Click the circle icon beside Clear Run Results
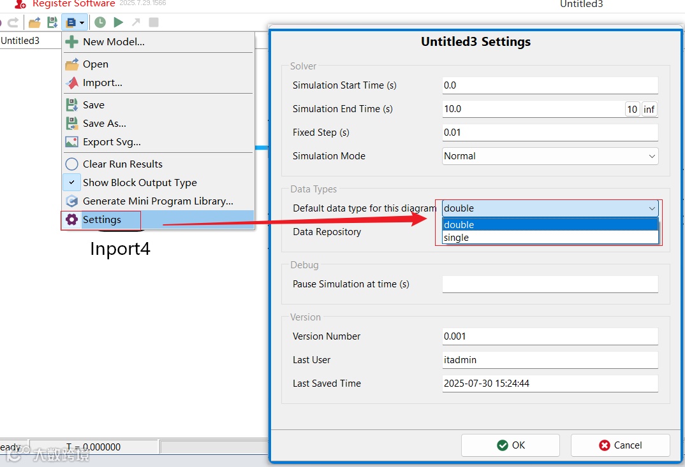The height and width of the screenshot is (467, 685). pyautogui.click(x=71, y=164)
